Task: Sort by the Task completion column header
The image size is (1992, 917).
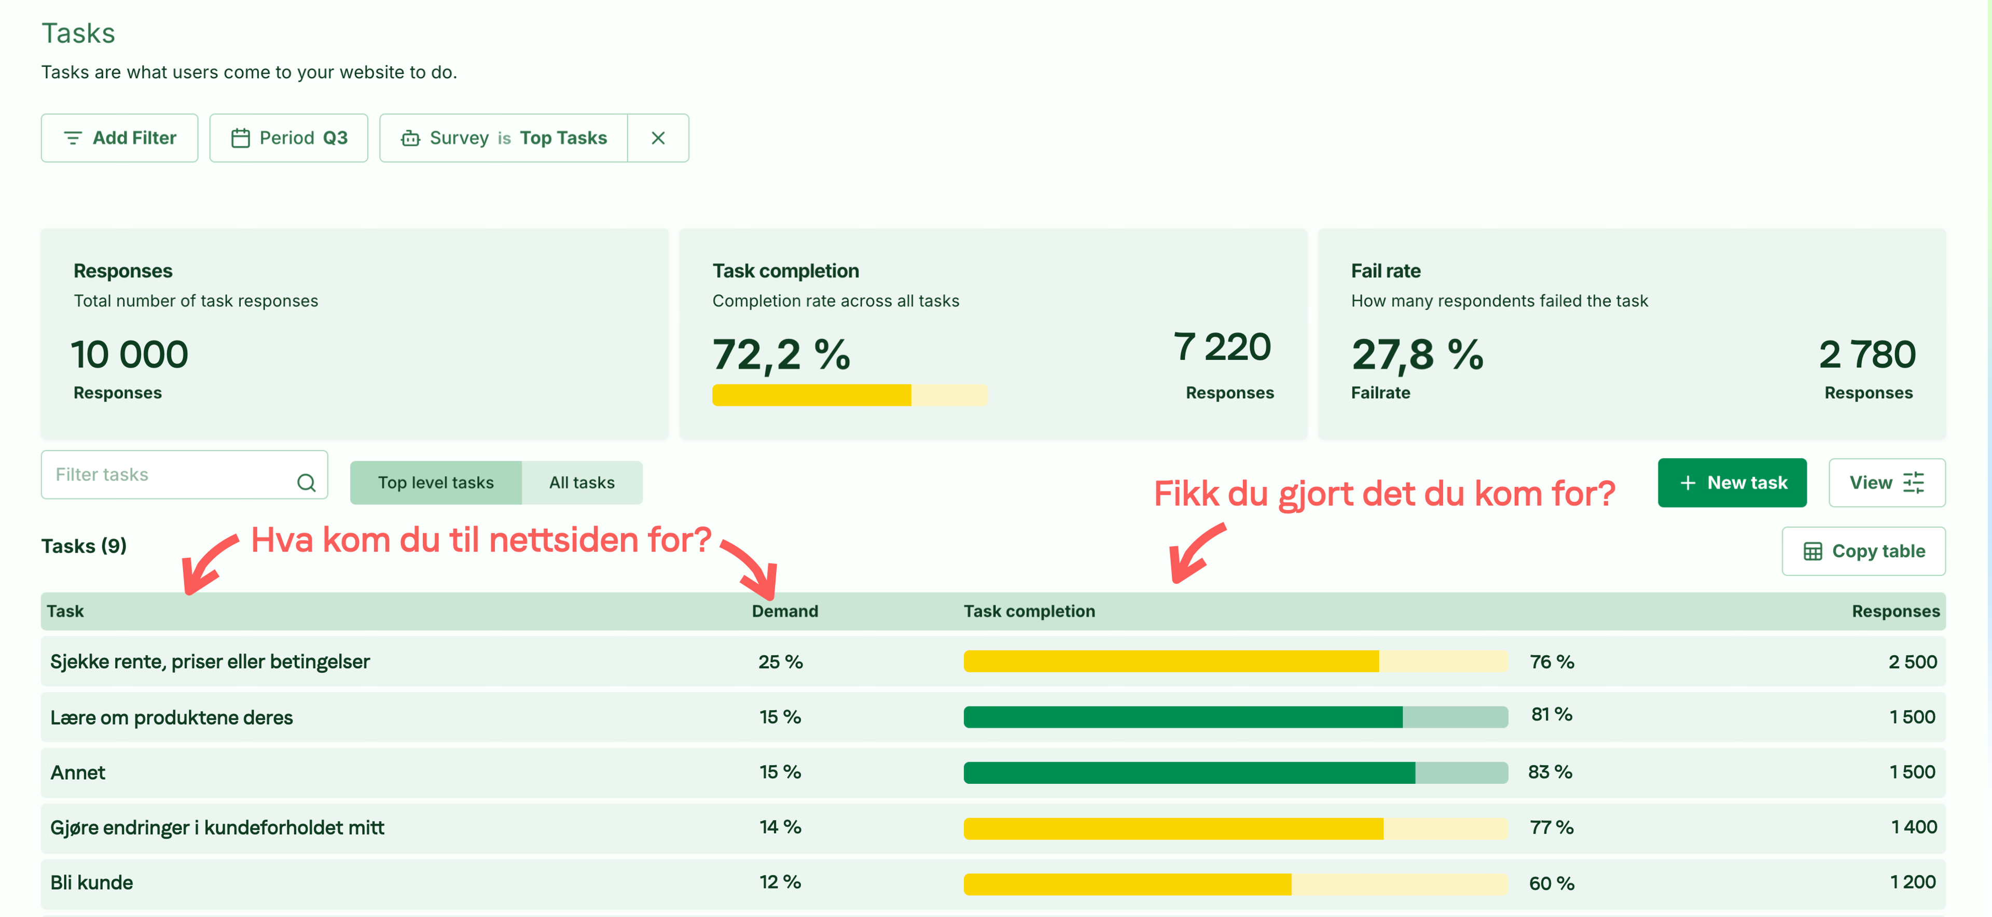Action: [x=1029, y=611]
